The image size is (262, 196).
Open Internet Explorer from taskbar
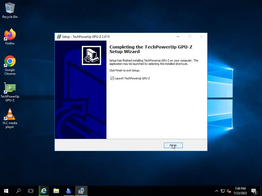pyautogui.click(x=44, y=191)
